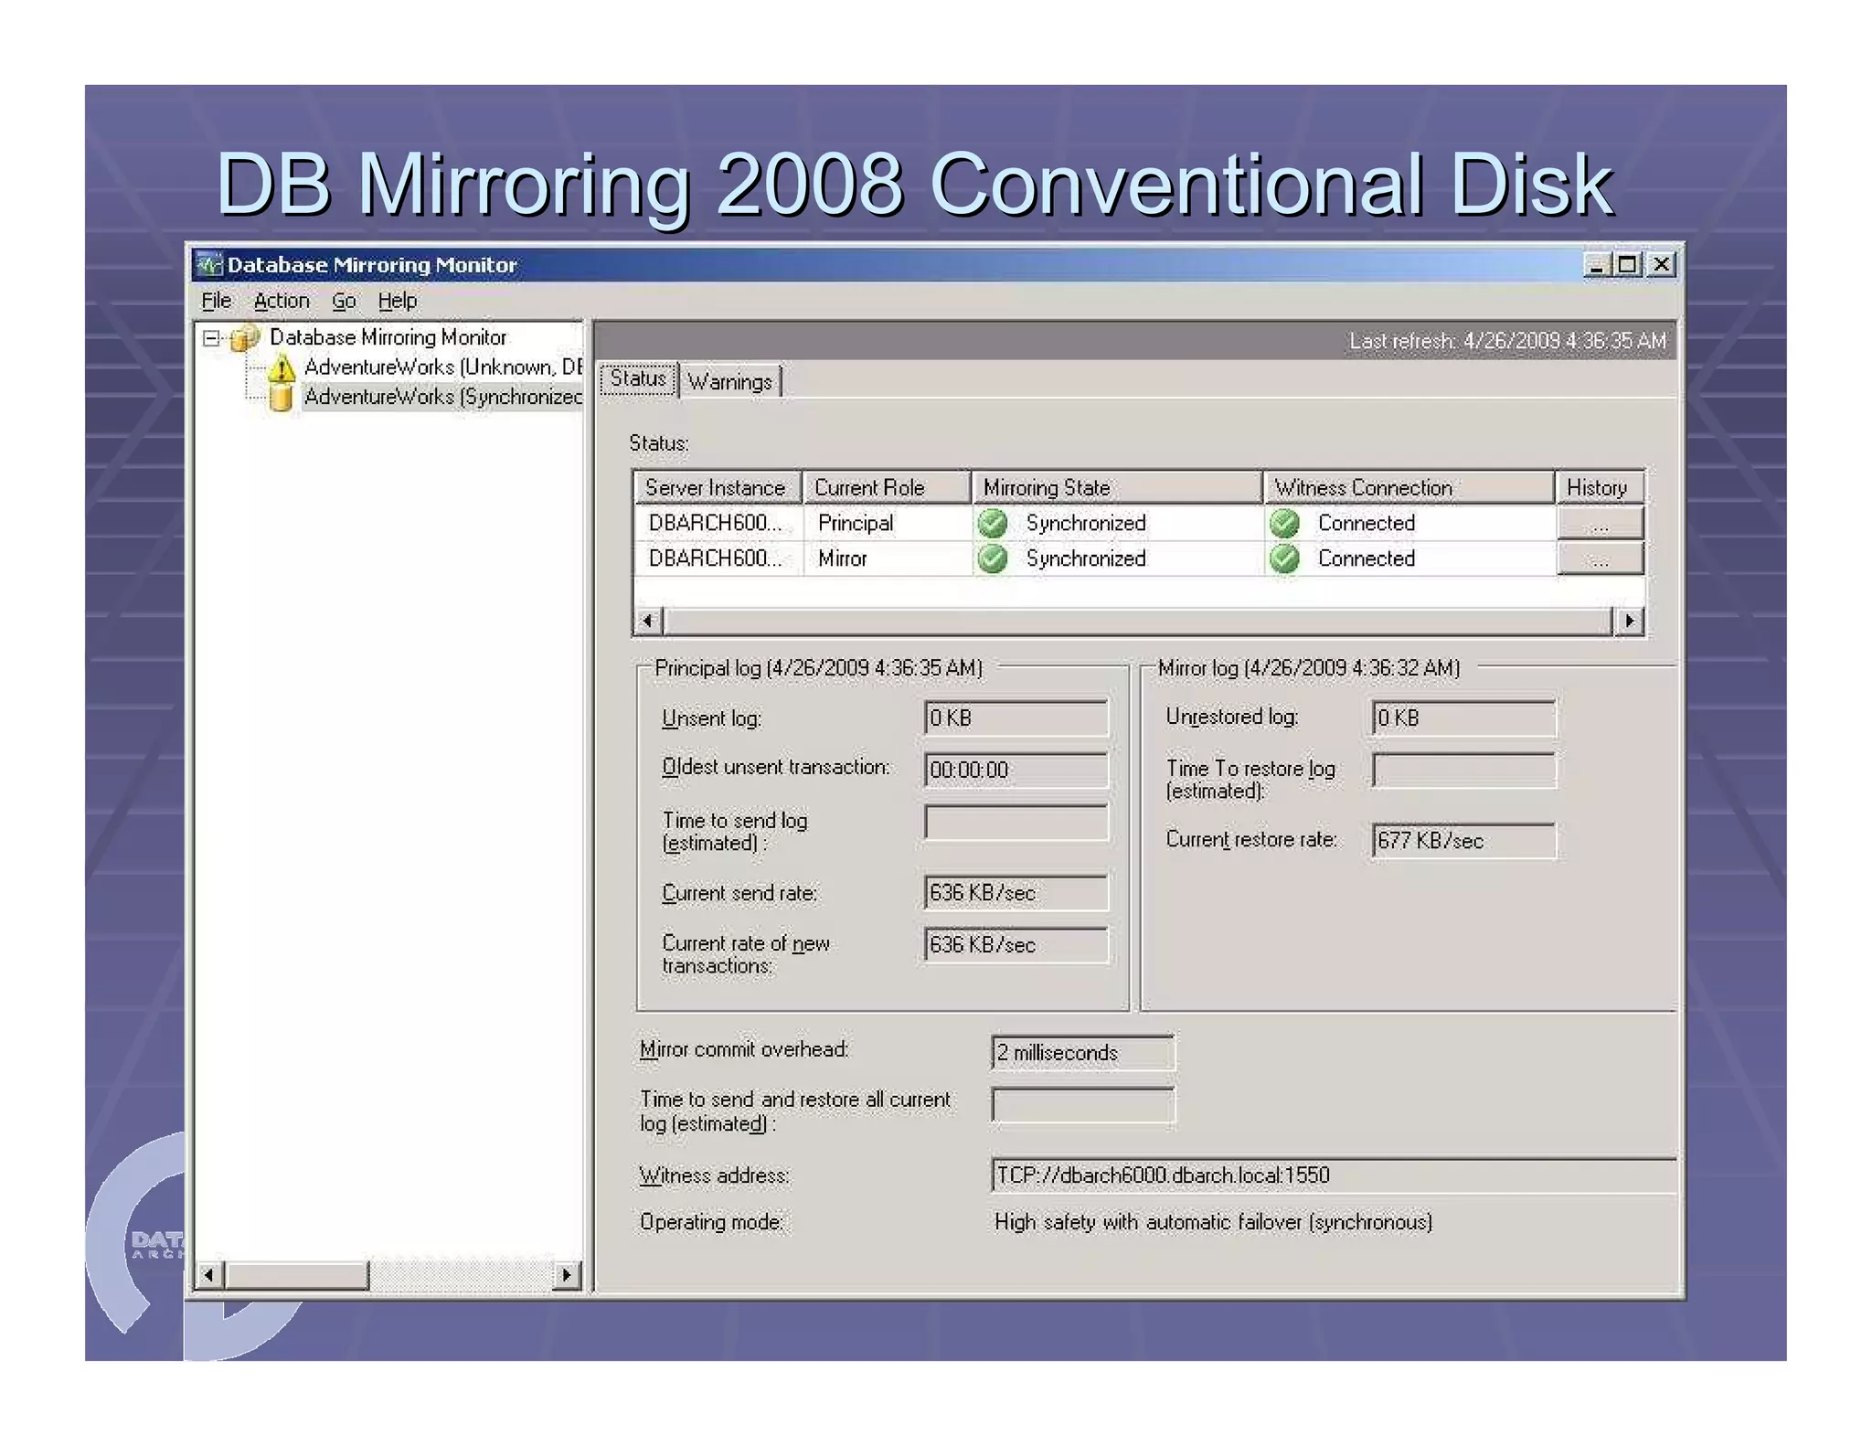Click tree pane scroll left arrow

point(209,1274)
